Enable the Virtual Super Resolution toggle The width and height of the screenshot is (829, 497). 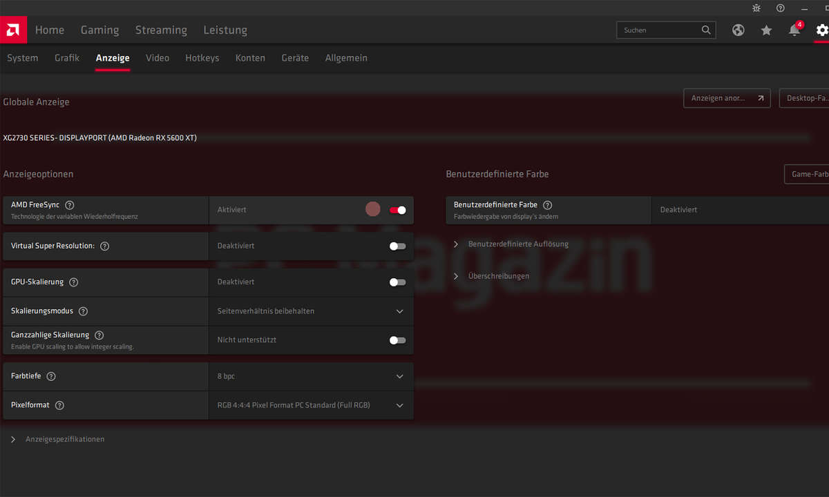click(397, 246)
